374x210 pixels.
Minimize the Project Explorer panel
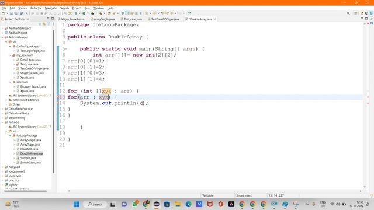[48, 18]
